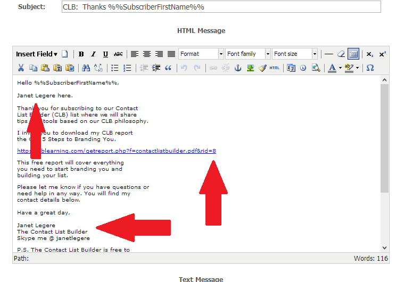Open the Font size dropdown
This screenshot has height=282, width=396.
point(294,54)
